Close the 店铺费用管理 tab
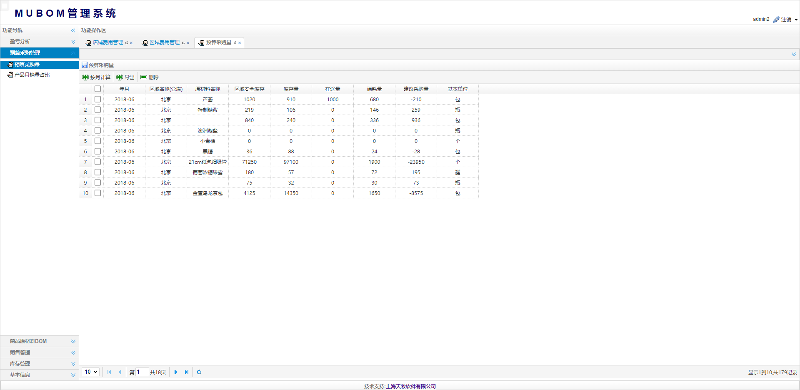The image size is (800, 390). coord(131,43)
